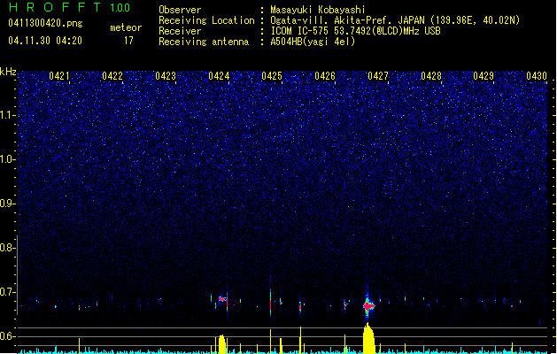The width and height of the screenshot is (557, 354).
Task: Click time marker 0429
Action: [484, 76]
